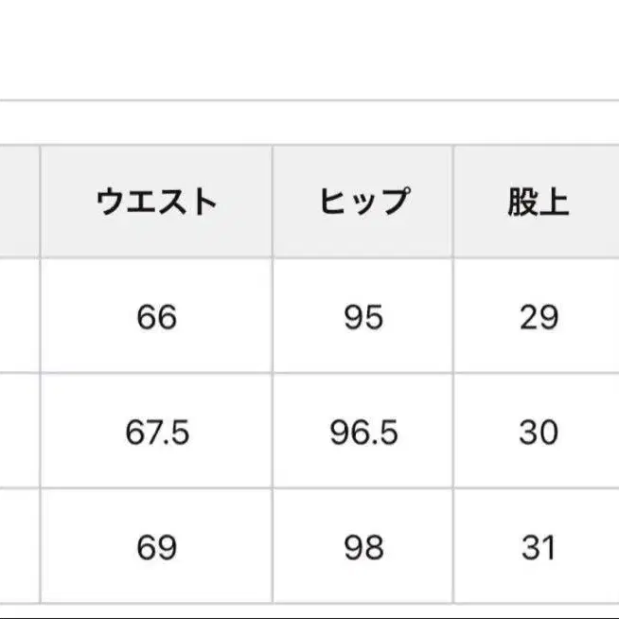Screen dimensions: 619x619
Task: Click the cut-off cell left of 69
Action: (18, 546)
